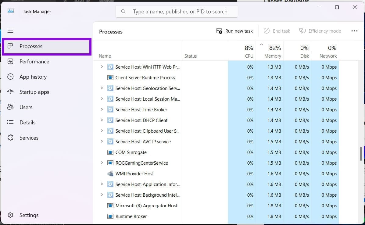Open the three-dot more options menu
This screenshot has height=225, width=365.
354,31
